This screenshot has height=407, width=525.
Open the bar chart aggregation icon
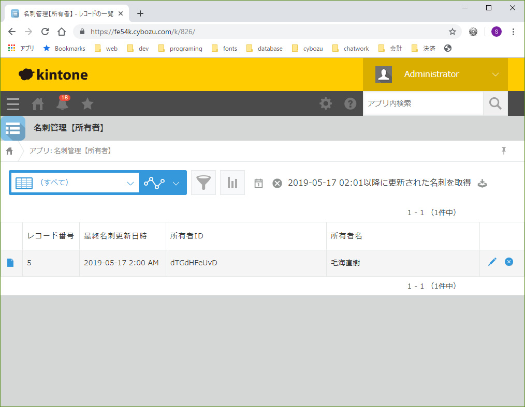pos(232,183)
